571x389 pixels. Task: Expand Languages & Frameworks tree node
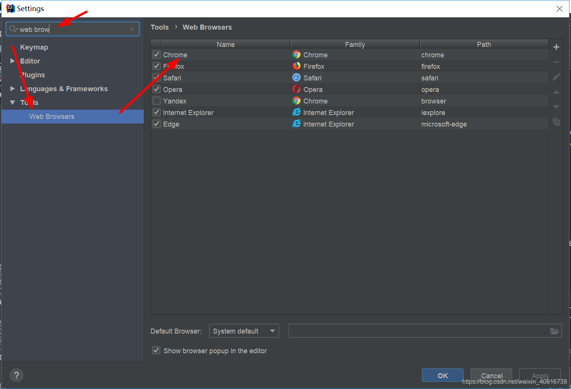tap(12, 88)
